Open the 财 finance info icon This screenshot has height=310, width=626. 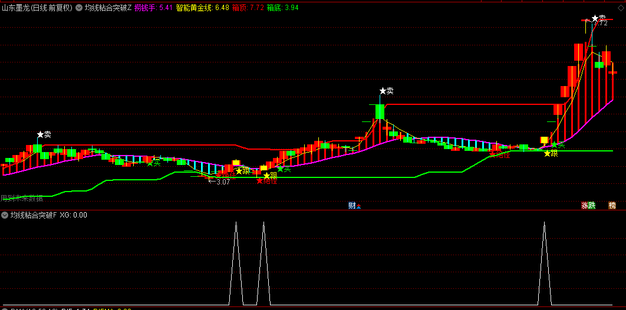coord(352,206)
